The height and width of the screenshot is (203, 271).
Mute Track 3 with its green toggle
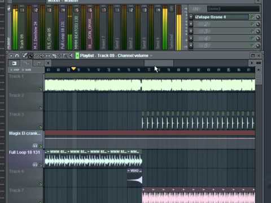tap(40, 127)
